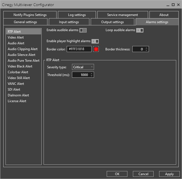This screenshot has height=179, width=182.
Task: Maximize the Configurator window
Action: coord(173,5)
